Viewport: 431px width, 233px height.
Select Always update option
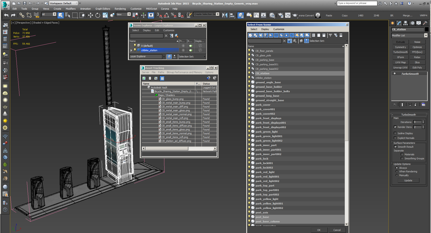[397, 168]
